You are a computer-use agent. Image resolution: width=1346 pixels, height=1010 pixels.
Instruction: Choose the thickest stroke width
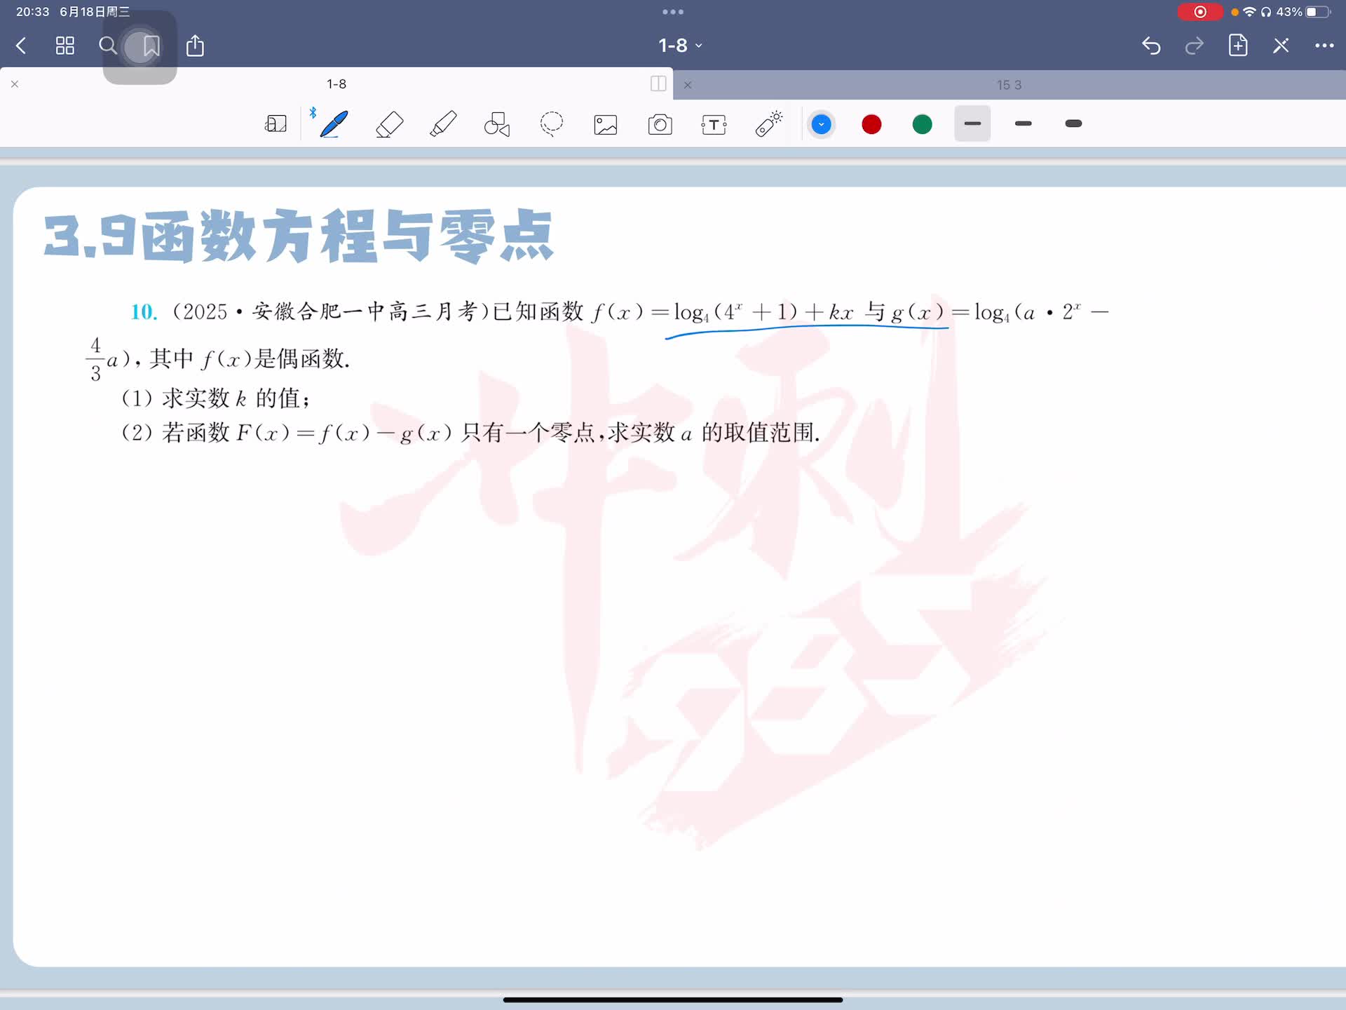click(1073, 124)
